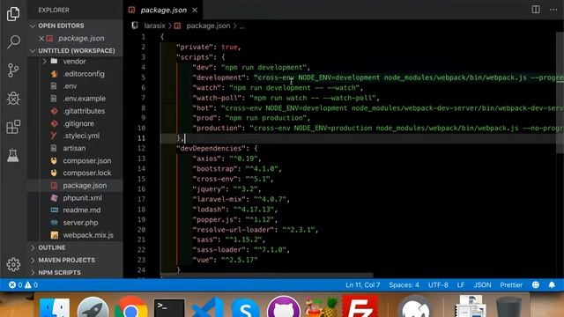Viewport: 564px width, 317px height.
Task: Open the Extensions view icon
Action: [13, 127]
